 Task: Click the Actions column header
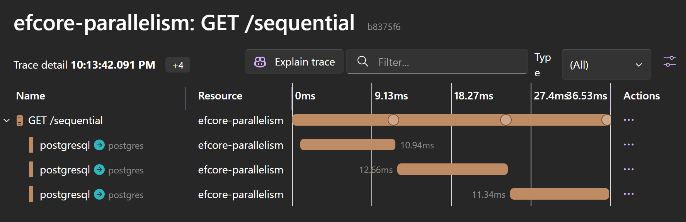(x=642, y=96)
